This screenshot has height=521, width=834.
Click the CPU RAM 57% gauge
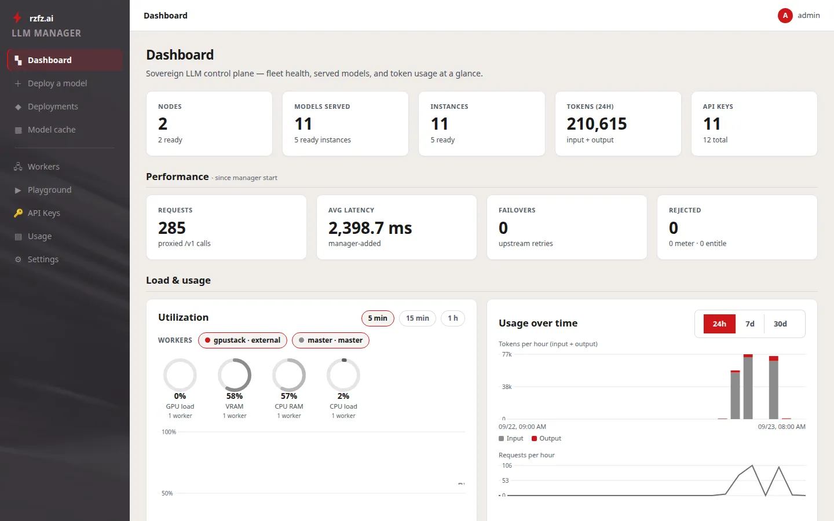coord(289,375)
